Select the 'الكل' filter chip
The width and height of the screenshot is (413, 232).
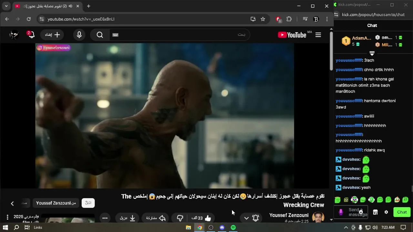(x=88, y=203)
